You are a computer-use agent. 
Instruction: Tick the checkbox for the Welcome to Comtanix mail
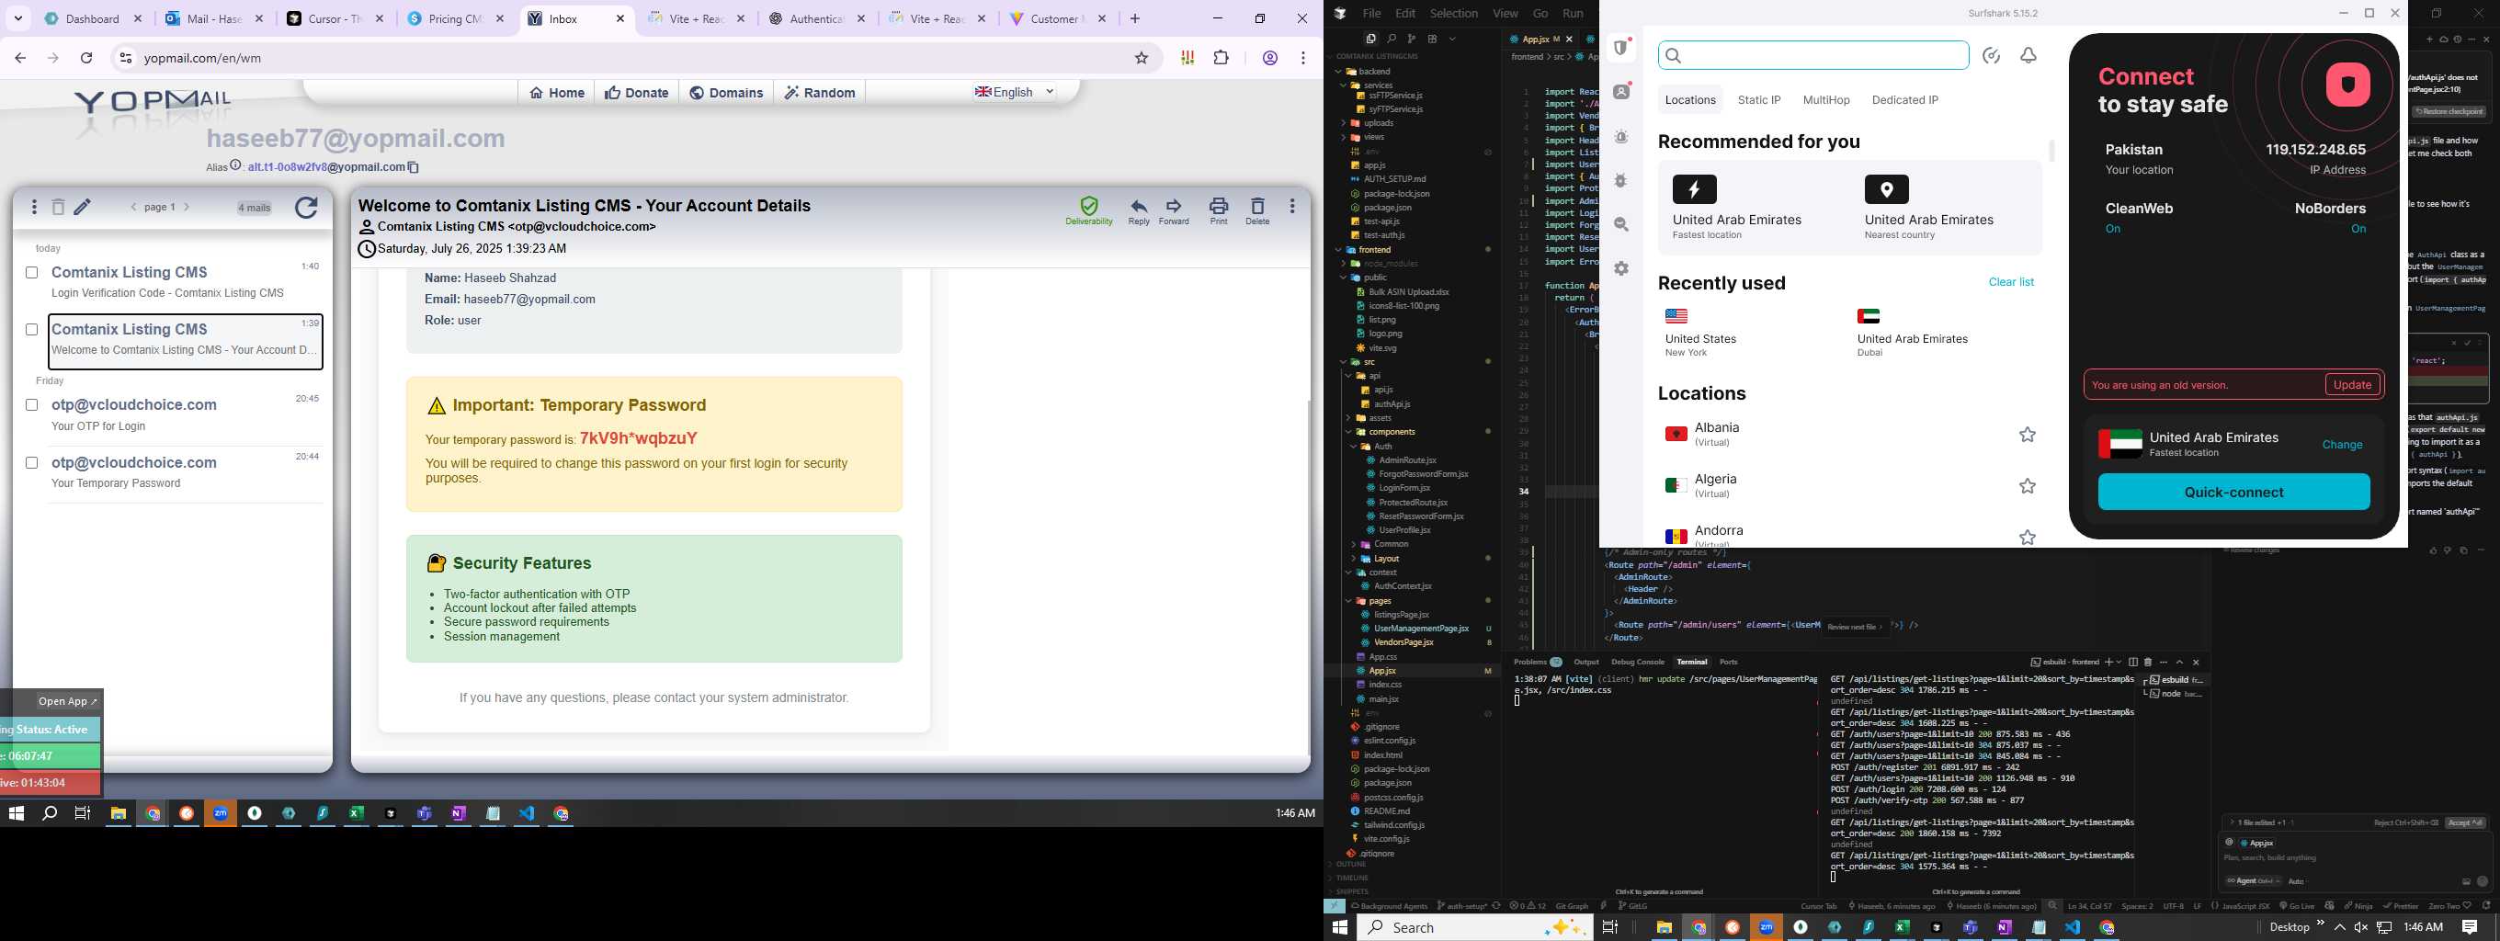pyautogui.click(x=32, y=330)
